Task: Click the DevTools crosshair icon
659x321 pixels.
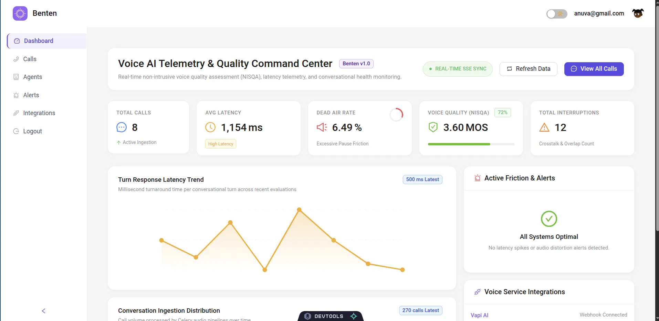Action: (x=354, y=316)
